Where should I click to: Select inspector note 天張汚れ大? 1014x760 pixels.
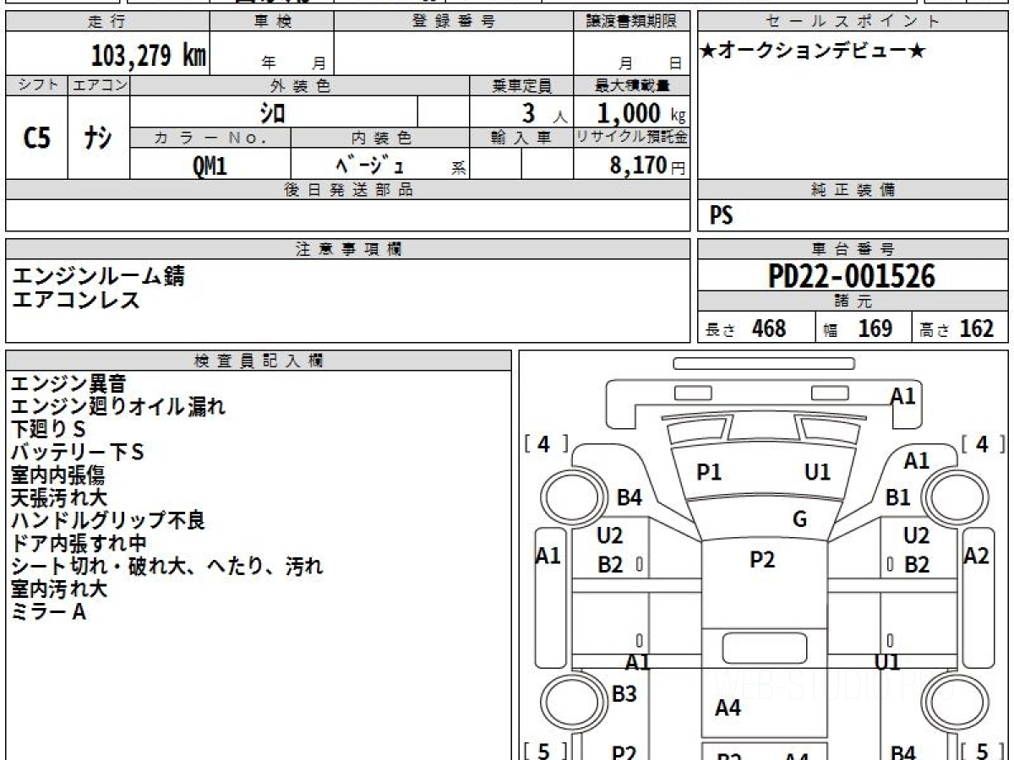click(59, 498)
